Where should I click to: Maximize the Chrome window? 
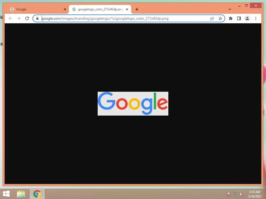[247, 6]
